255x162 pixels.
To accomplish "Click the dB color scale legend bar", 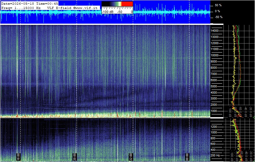I will point(117,4).
